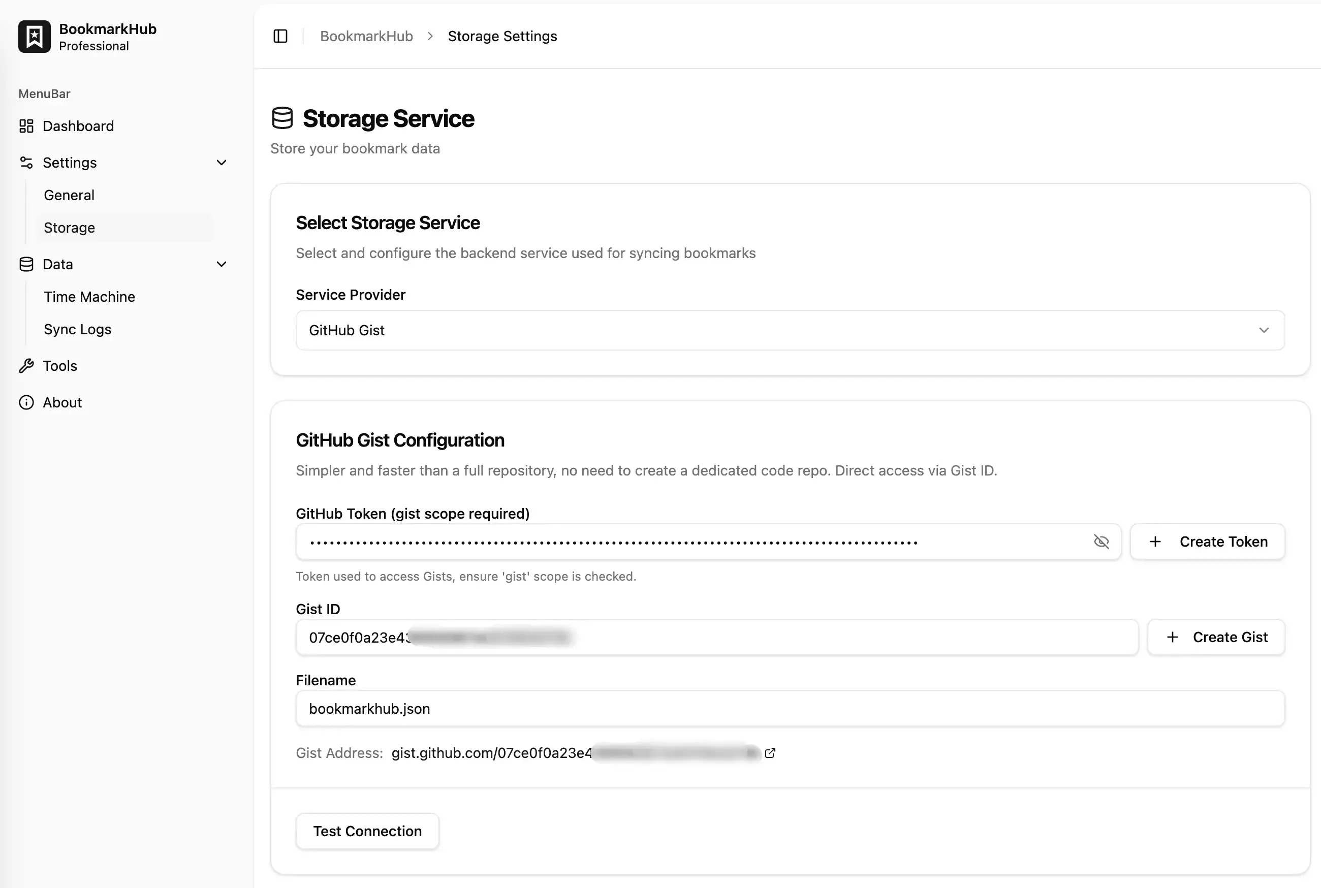Image resolution: width=1321 pixels, height=888 pixels.
Task: Navigate to BookmarkHub via breadcrumb
Action: point(366,36)
